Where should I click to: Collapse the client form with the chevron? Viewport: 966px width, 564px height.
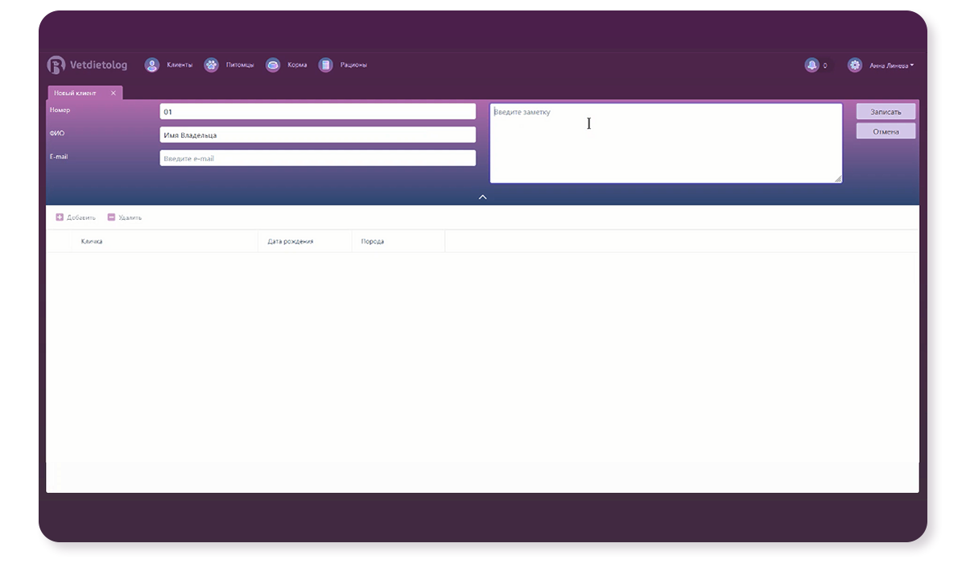coord(482,197)
